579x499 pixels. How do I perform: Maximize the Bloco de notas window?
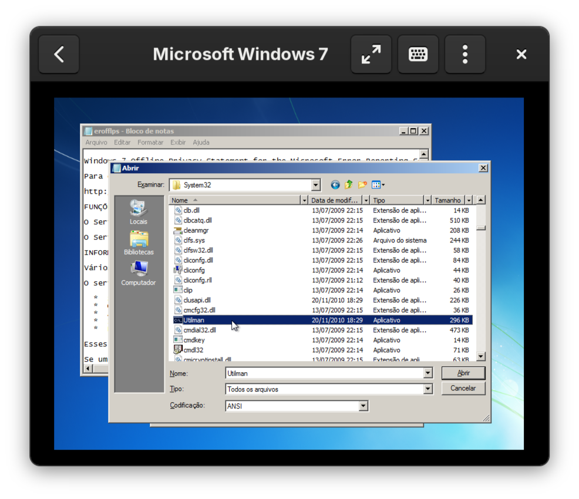coord(413,131)
